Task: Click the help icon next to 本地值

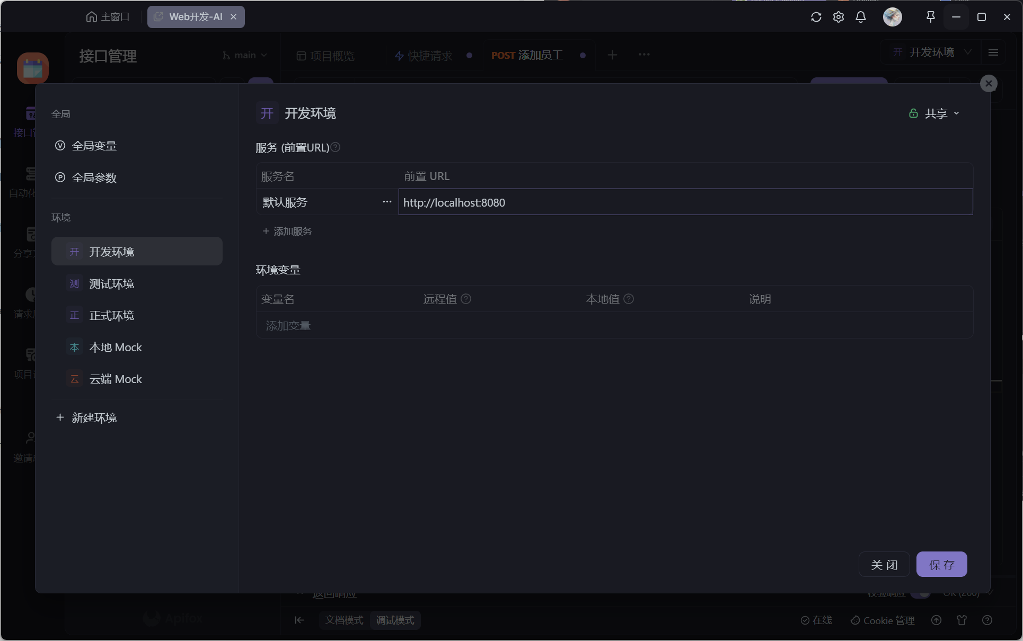Action: point(629,299)
